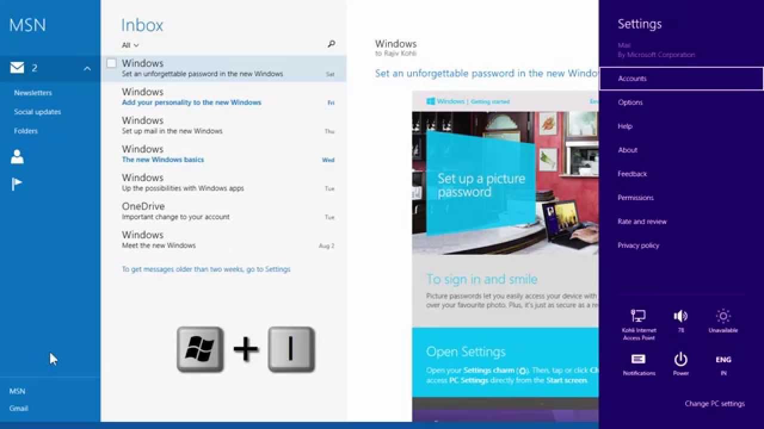
Task: Open the network Kohli Internet Access Point icon
Action: coord(639,316)
